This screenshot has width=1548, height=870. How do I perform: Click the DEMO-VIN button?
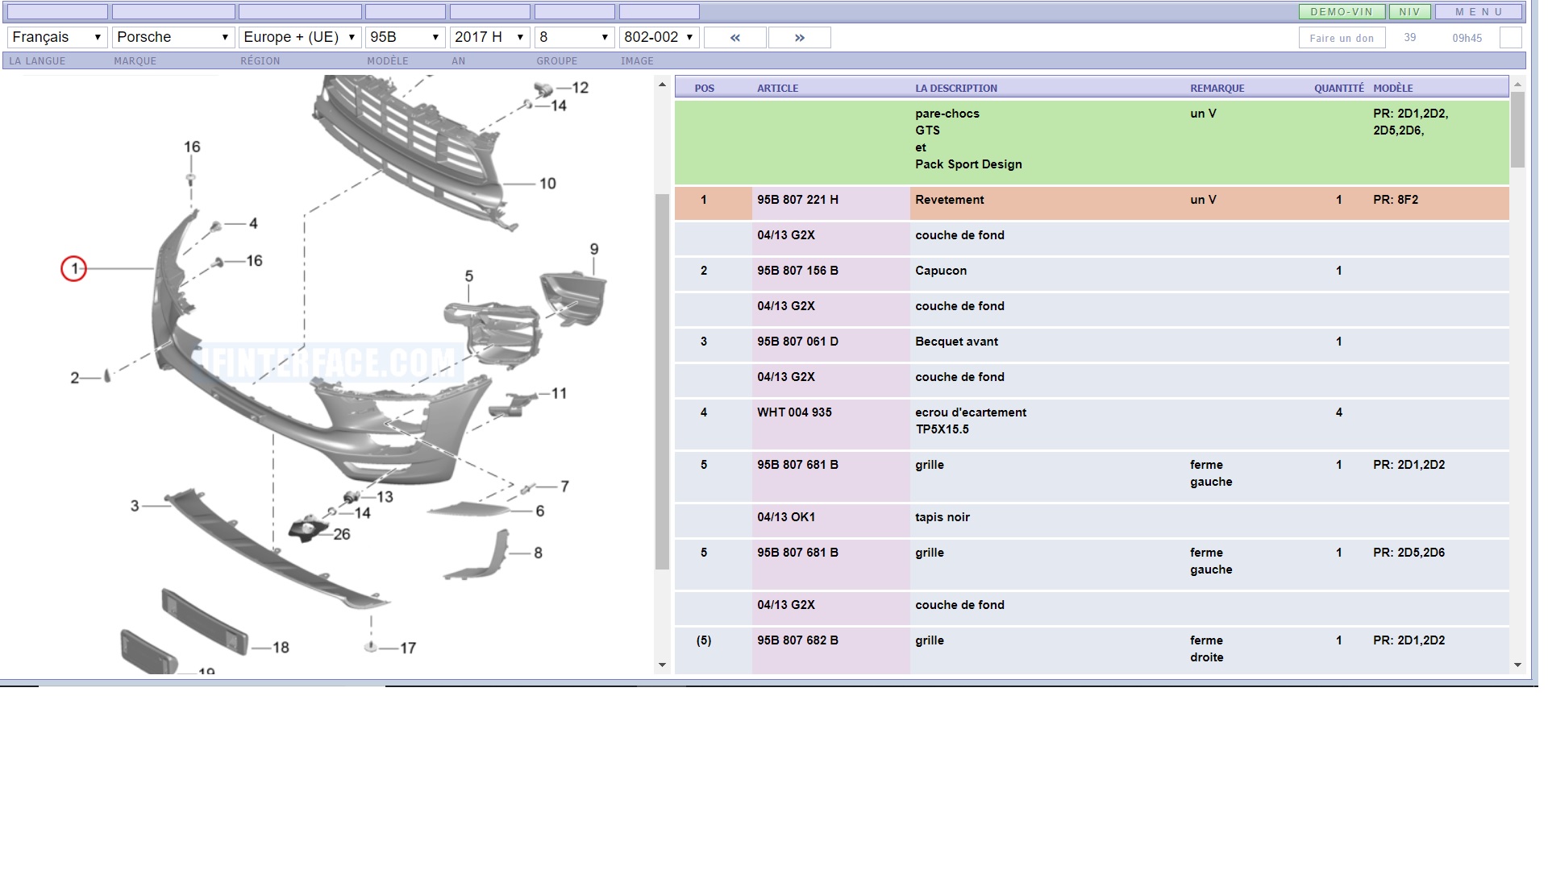1342,12
